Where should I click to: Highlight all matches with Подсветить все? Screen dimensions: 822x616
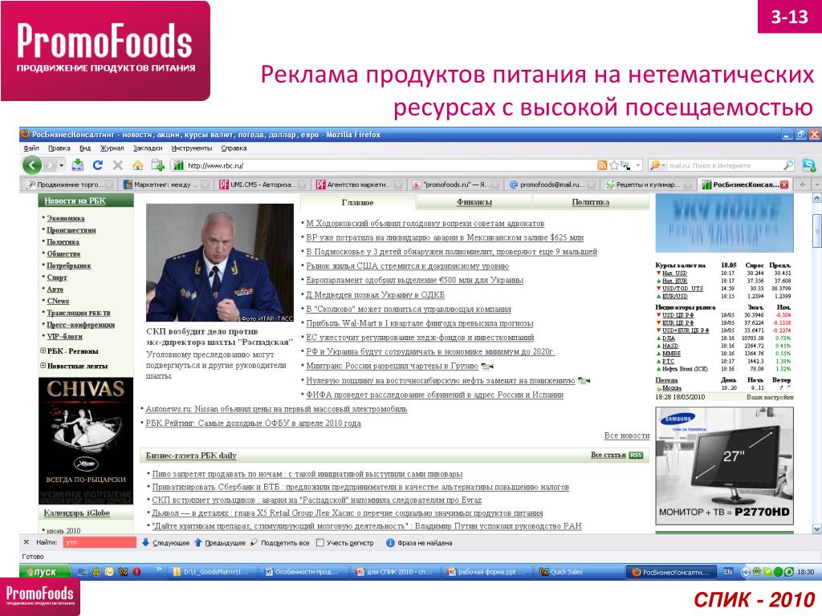tap(280, 543)
